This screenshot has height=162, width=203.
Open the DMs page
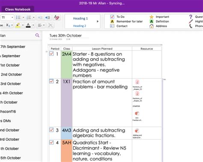pyautogui.click(x=6, y=121)
